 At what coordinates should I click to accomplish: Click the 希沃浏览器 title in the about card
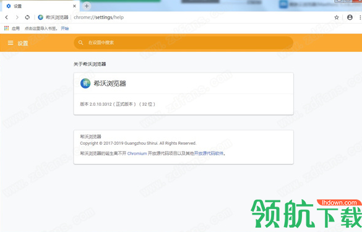tap(110, 84)
